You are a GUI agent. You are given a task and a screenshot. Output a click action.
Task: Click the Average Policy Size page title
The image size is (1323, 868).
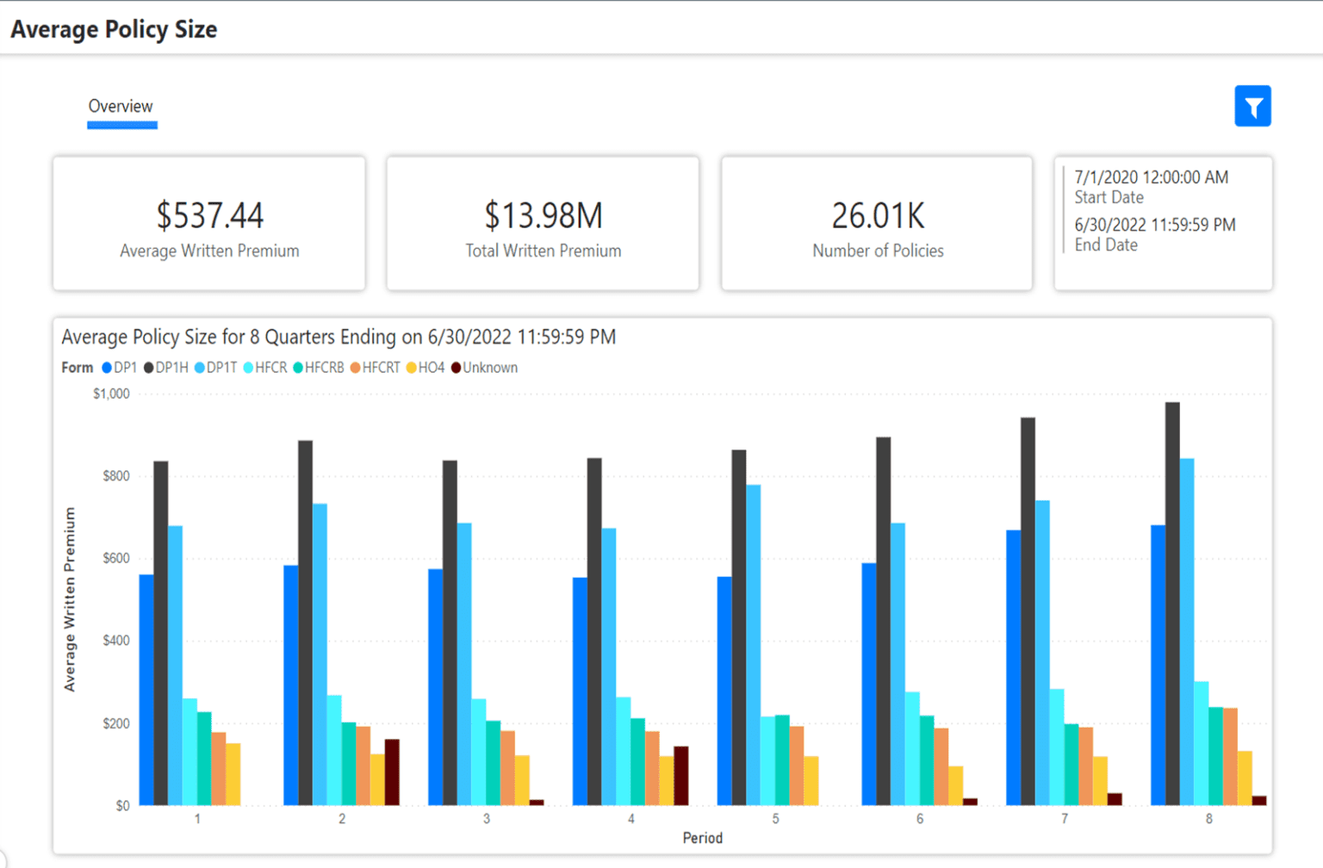pyautogui.click(x=114, y=29)
